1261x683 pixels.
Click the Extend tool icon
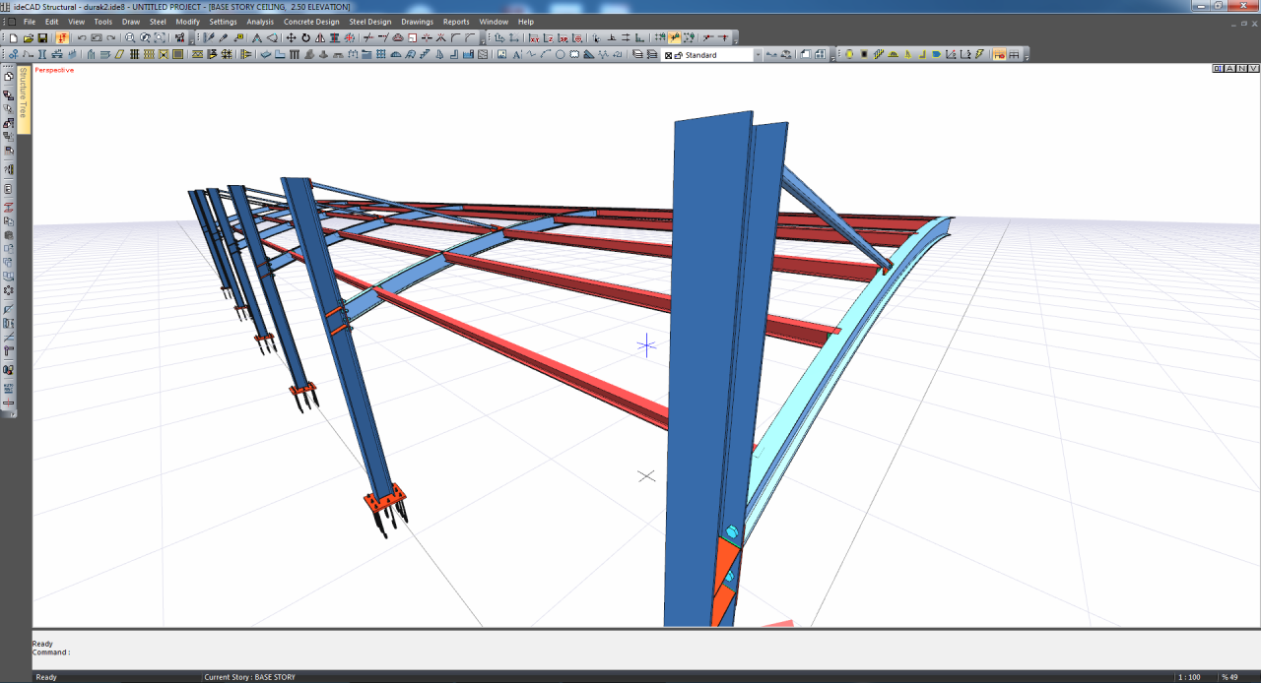pos(383,37)
